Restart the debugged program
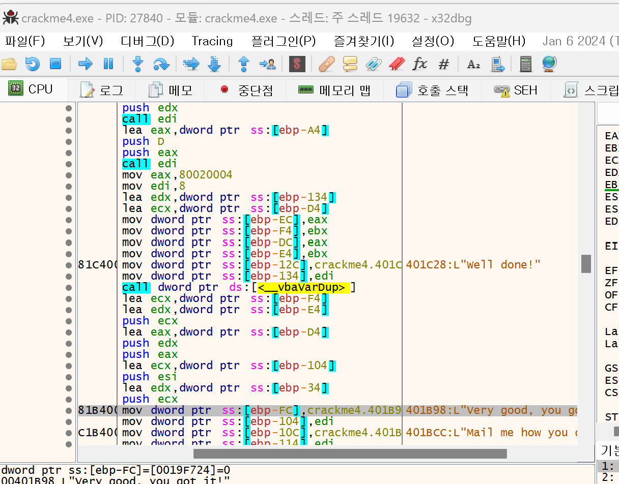619x484 pixels. point(33,64)
